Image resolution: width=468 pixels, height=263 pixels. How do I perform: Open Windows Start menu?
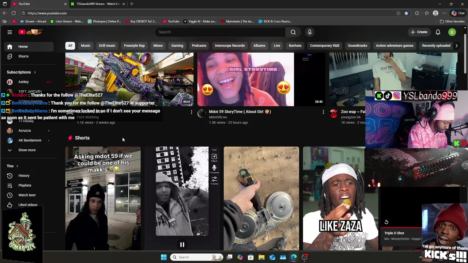164,257
